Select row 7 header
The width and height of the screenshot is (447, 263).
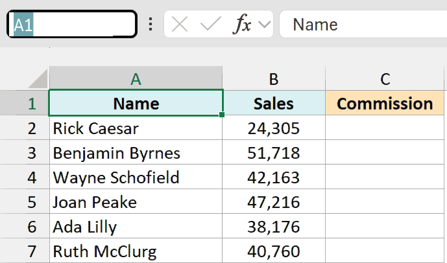(x=25, y=251)
